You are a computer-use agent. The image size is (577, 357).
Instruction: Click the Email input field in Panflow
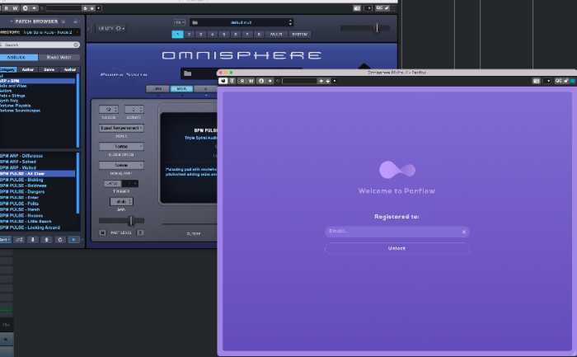point(396,232)
